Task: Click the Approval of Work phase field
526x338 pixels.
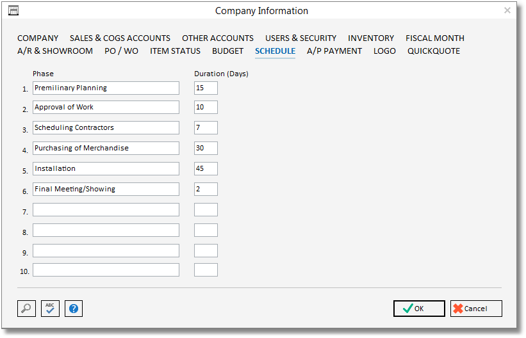Action: coord(106,108)
